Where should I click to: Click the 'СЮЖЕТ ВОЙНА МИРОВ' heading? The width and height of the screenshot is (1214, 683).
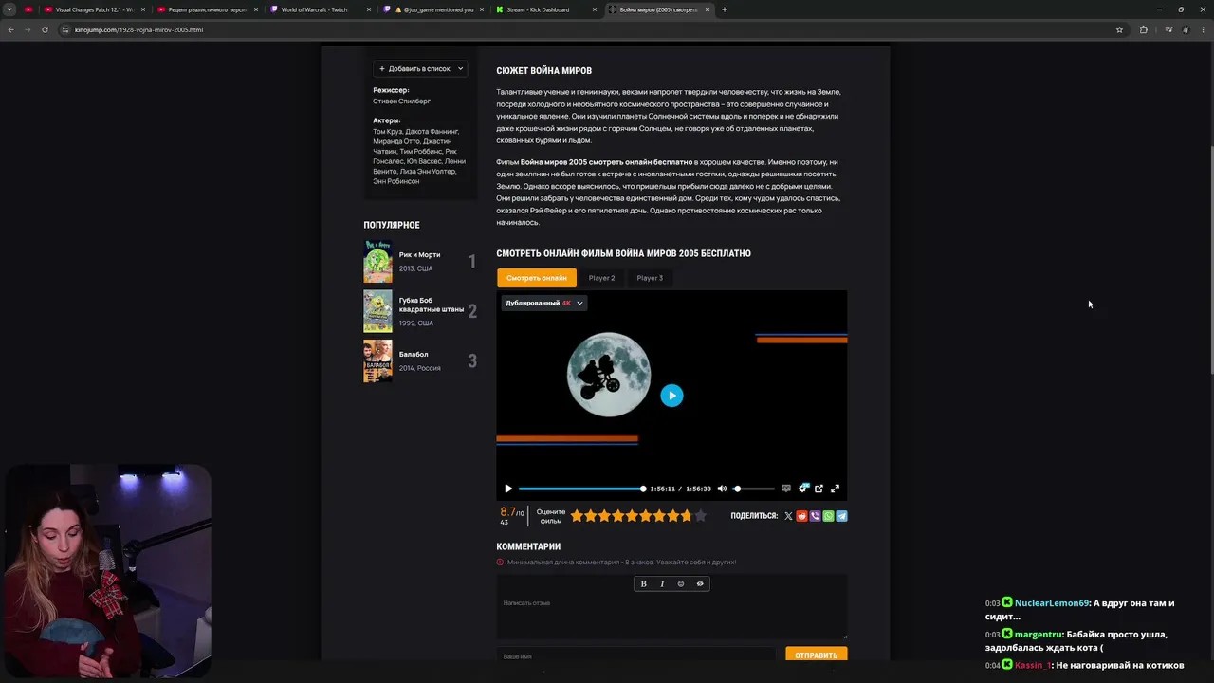coord(543,71)
